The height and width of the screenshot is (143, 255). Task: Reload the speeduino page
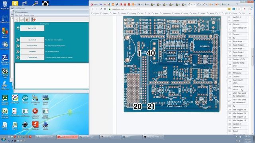pos(100,9)
